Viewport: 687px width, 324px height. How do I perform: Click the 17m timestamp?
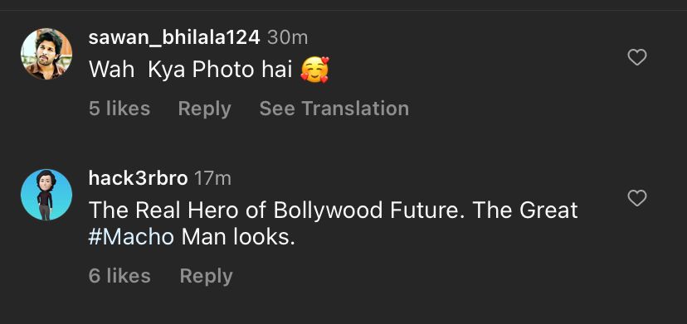tap(212, 178)
